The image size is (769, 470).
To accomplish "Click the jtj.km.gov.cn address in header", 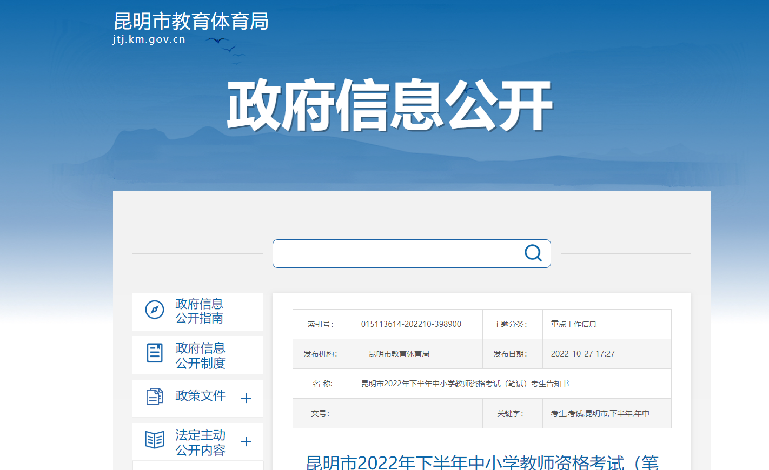I will 149,39.
